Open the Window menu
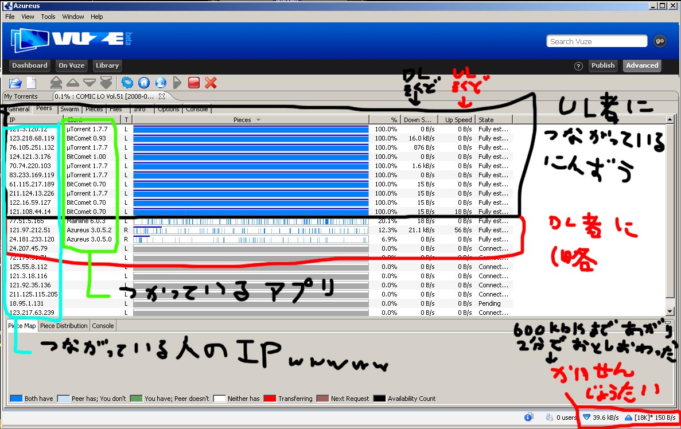Image resolution: width=681 pixels, height=429 pixels. tap(73, 17)
